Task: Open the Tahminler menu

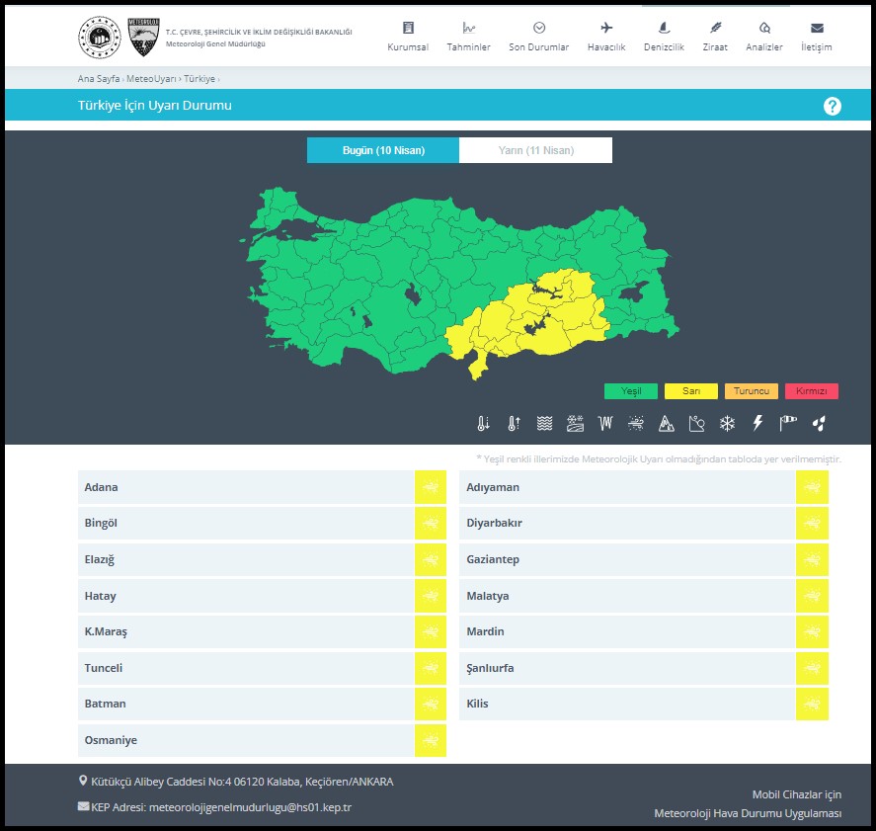Action: (x=468, y=37)
